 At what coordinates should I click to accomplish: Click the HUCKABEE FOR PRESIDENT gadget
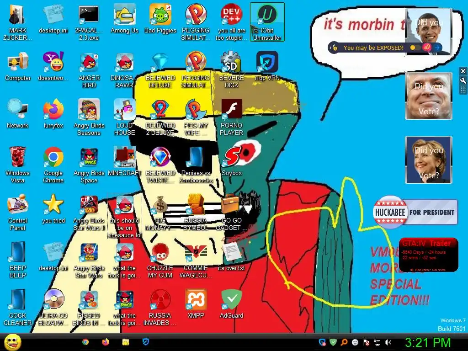tap(415, 212)
